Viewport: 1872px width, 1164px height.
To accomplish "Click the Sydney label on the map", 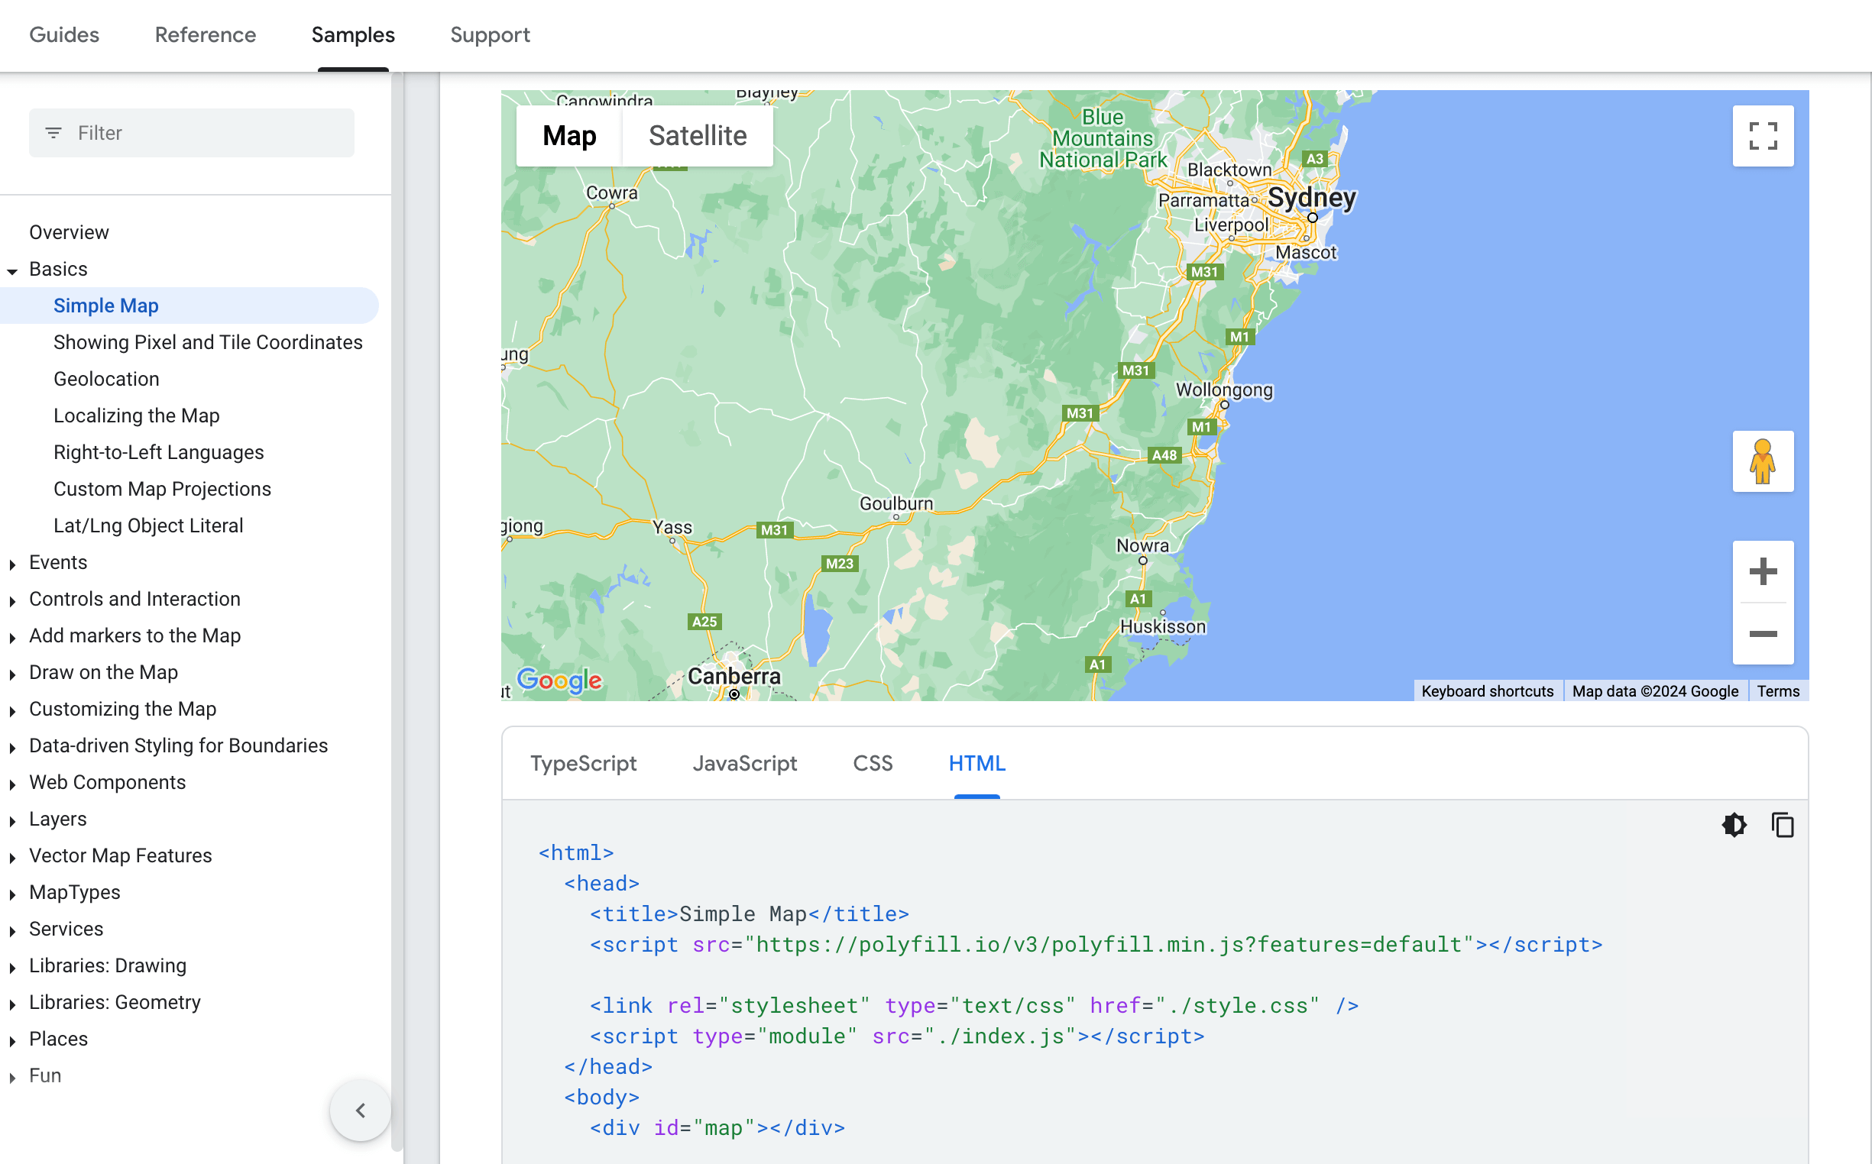I will coord(1311,198).
